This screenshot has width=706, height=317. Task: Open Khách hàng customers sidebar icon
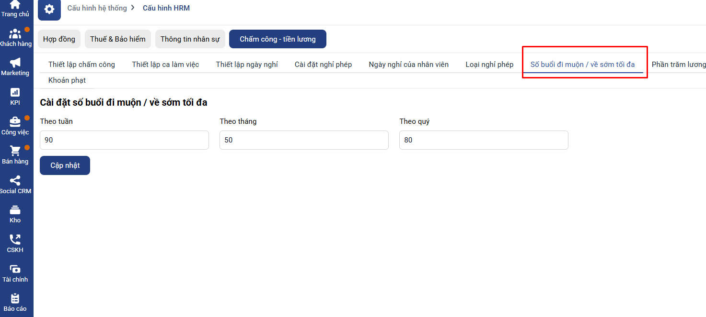pyautogui.click(x=15, y=34)
